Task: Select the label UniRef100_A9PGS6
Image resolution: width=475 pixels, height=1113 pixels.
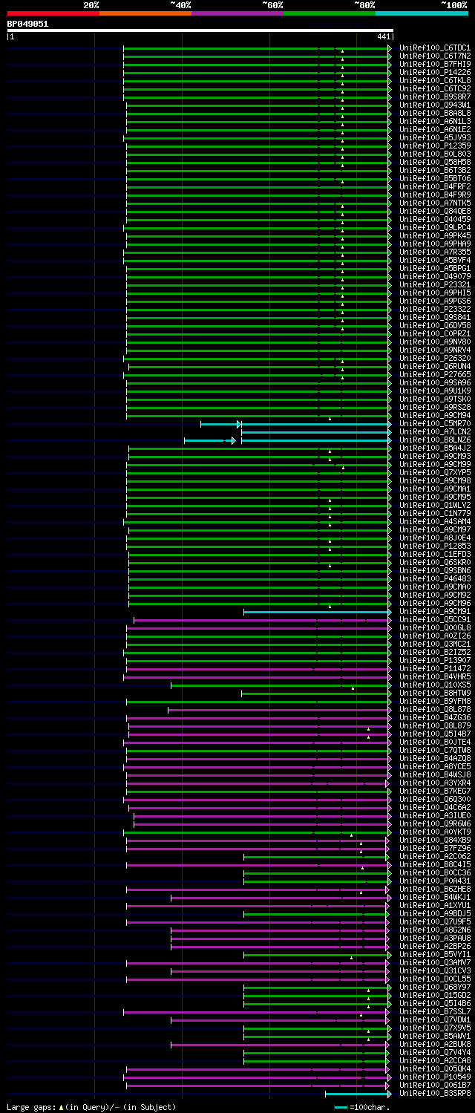Action: tap(435, 301)
